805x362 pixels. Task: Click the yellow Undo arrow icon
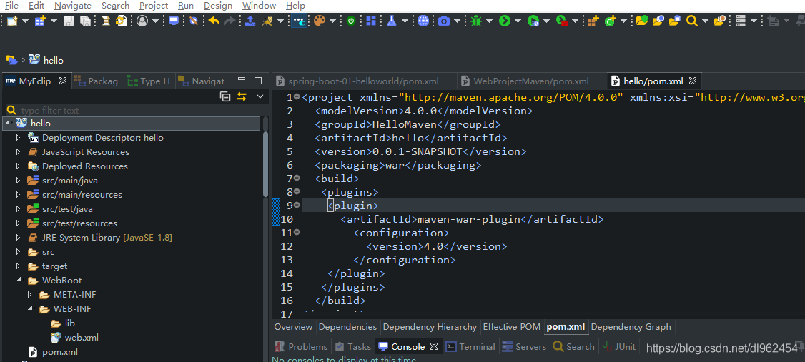tap(214, 21)
